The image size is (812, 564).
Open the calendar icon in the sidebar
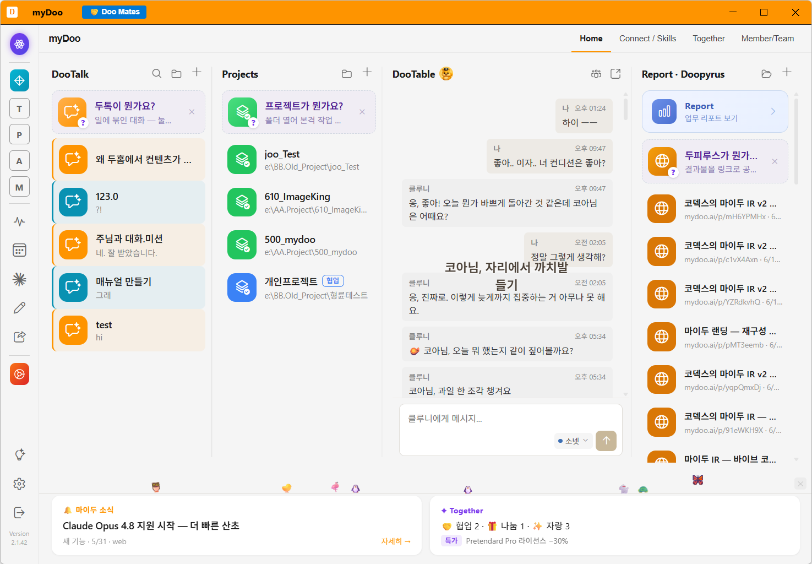pos(19,251)
